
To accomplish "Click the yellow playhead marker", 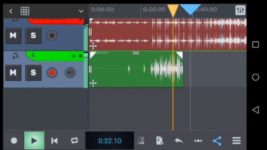I will coord(173,10).
